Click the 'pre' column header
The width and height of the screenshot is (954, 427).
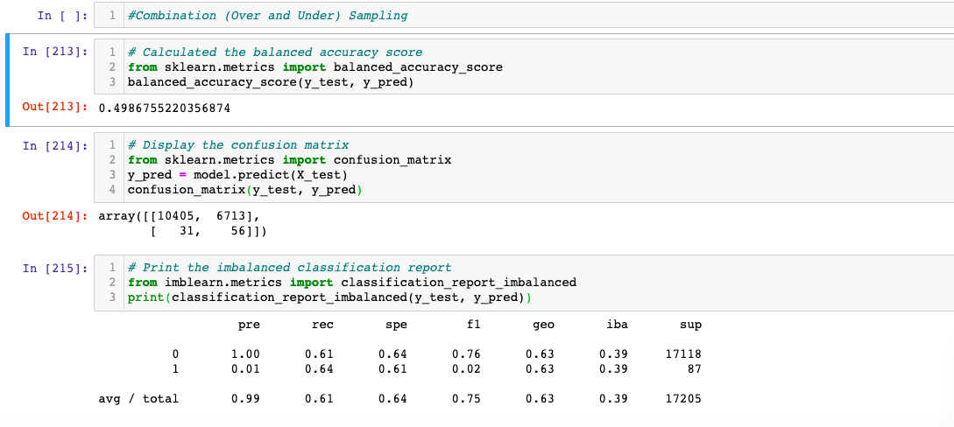coord(249,325)
